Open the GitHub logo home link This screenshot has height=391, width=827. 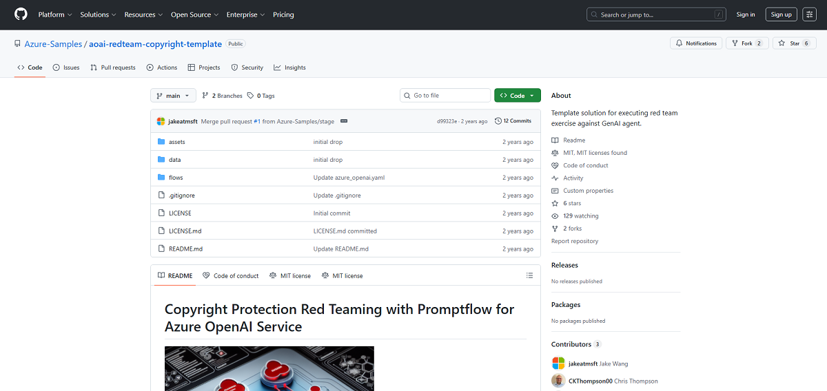tap(21, 14)
